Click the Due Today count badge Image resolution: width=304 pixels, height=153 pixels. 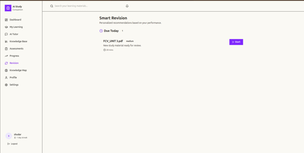pos(122,31)
